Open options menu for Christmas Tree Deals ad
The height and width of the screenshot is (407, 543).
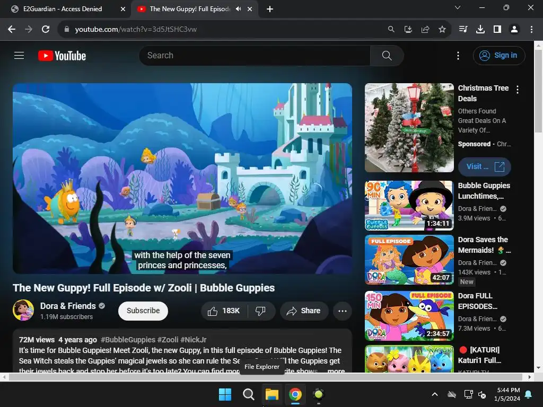(x=518, y=90)
